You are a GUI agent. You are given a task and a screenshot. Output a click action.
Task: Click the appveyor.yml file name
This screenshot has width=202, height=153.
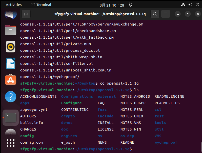point(34,110)
